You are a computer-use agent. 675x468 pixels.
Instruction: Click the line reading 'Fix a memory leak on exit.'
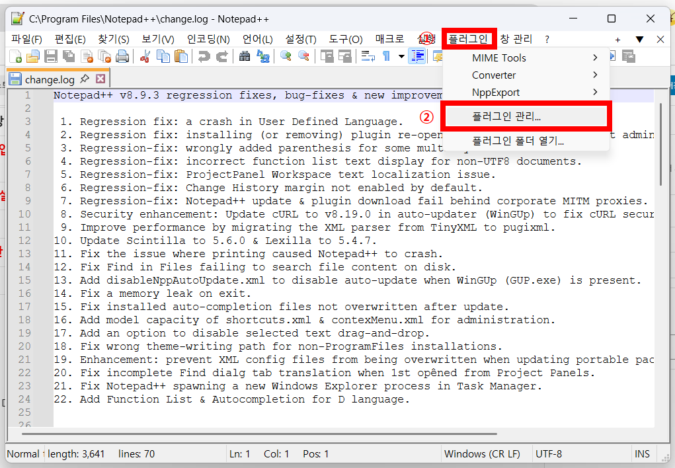pos(152,293)
